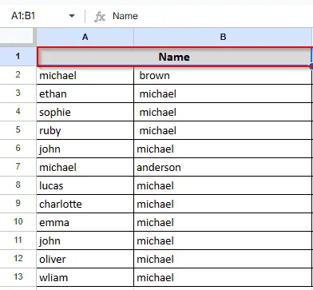Select michael cell in lucas's row
The height and width of the screenshot is (290, 313).
point(223,185)
